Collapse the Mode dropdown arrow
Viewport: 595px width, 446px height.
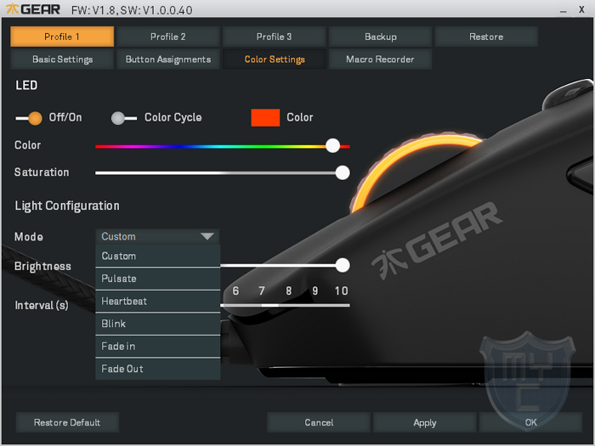click(207, 236)
